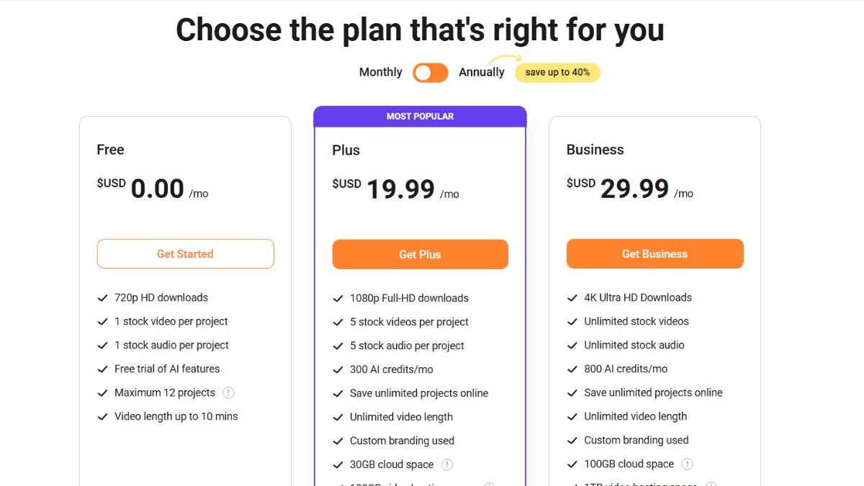Open info icon beside 100GB cloud space

[x=688, y=464]
